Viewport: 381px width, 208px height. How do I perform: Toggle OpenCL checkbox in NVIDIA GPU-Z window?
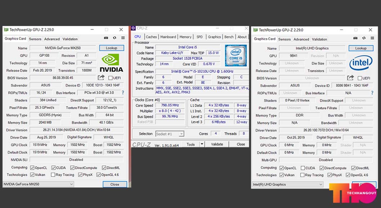click(x=32, y=168)
